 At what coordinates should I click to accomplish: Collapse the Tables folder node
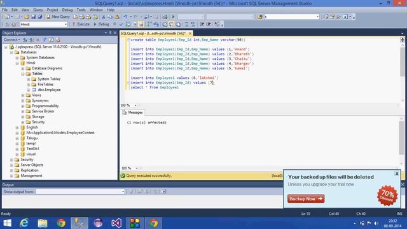tap(23, 74)
